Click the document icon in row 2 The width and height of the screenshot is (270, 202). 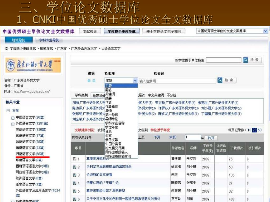[75, 167]
